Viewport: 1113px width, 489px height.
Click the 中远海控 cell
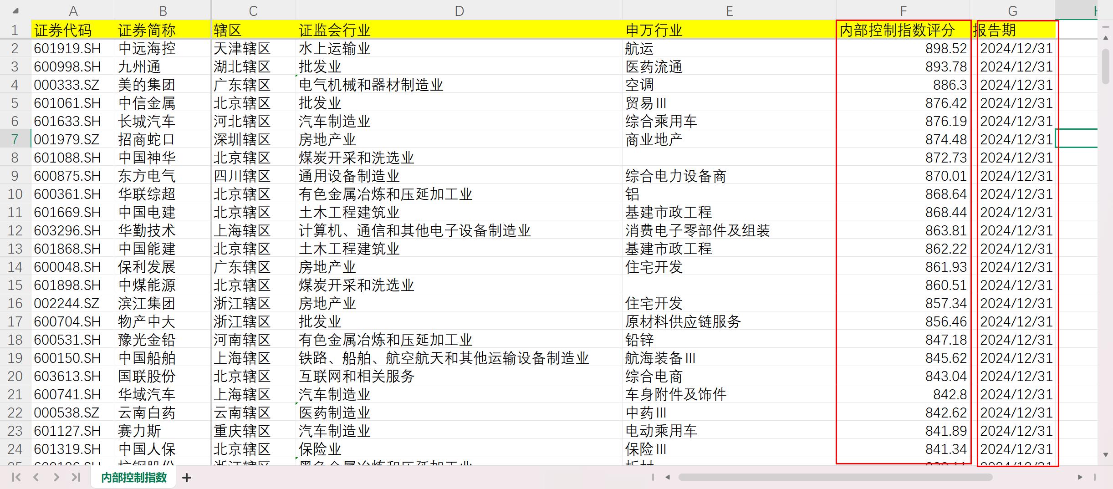tap(163, 48)
